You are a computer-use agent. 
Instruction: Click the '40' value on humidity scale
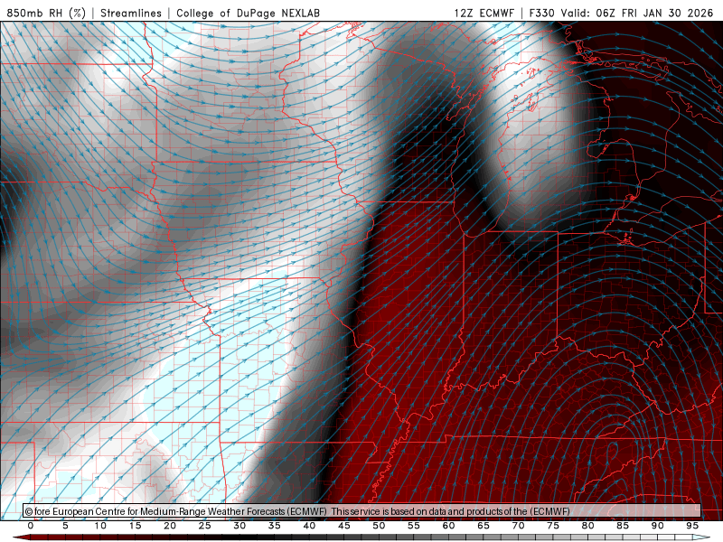coord(309,526)
